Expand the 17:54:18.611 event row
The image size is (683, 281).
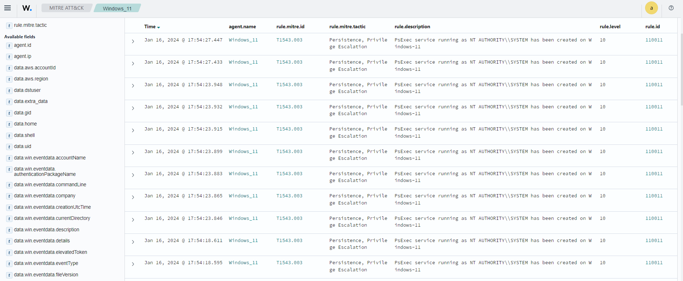click(x=133, y=242)
